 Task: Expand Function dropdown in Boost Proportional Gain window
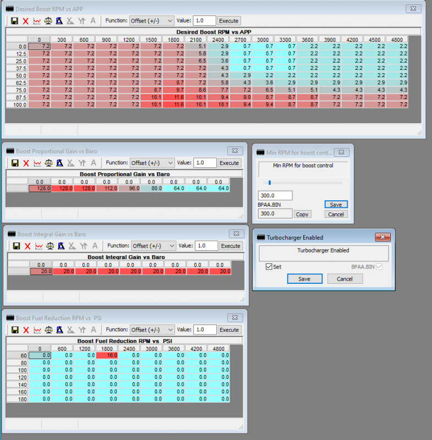point(152,163)
